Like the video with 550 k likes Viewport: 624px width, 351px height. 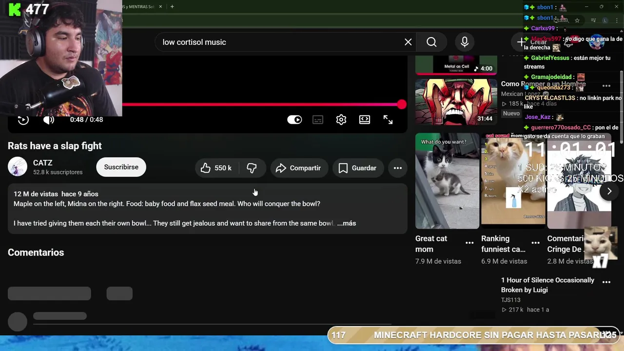point(216,168)
